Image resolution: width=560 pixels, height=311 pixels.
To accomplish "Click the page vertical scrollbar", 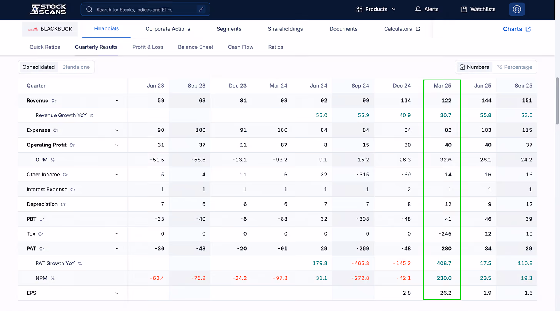I will click(557, 101).
